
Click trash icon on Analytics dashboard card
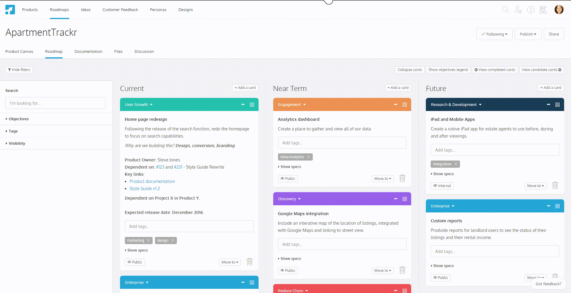tap(402, 178)
